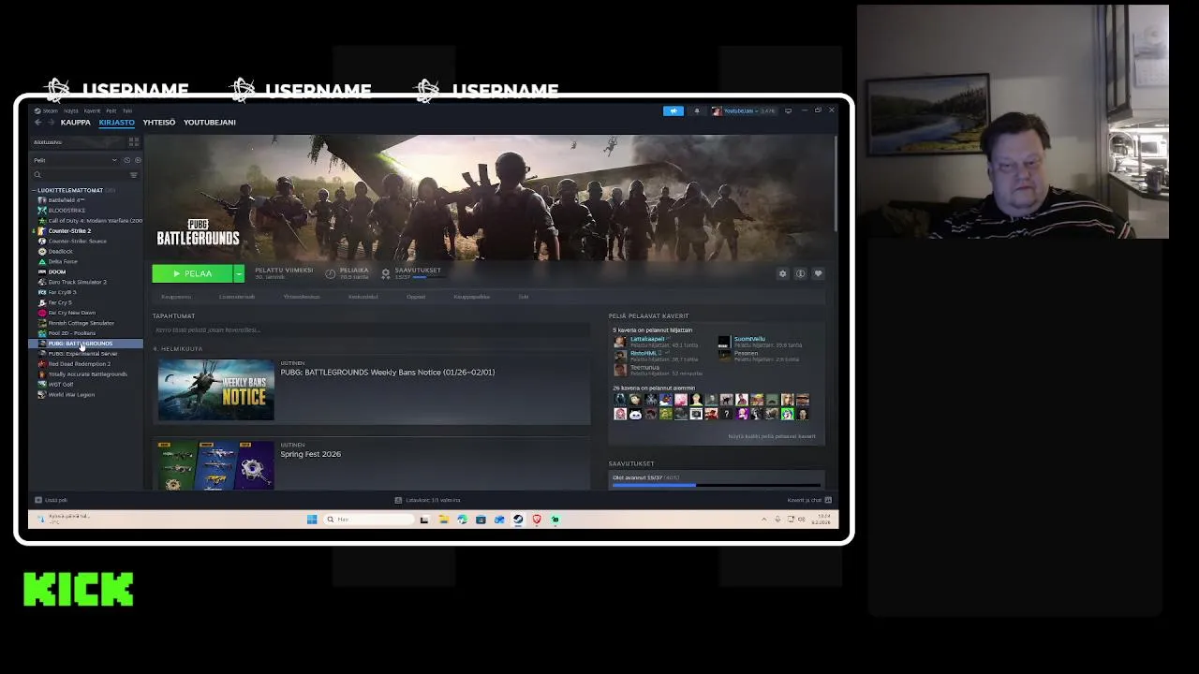
Task: Switch to the KIRJASTO tab
Action: tap(117, 123)
